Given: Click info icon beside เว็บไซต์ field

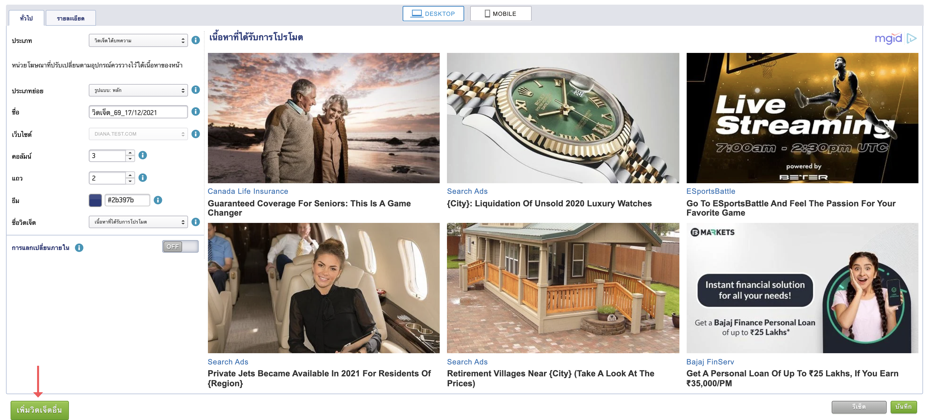Looking at the screenshot, I should click(196, 134).
